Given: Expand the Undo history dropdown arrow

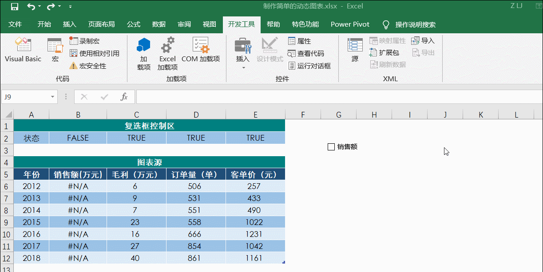Looking at the screenshot, I should 40,7.
